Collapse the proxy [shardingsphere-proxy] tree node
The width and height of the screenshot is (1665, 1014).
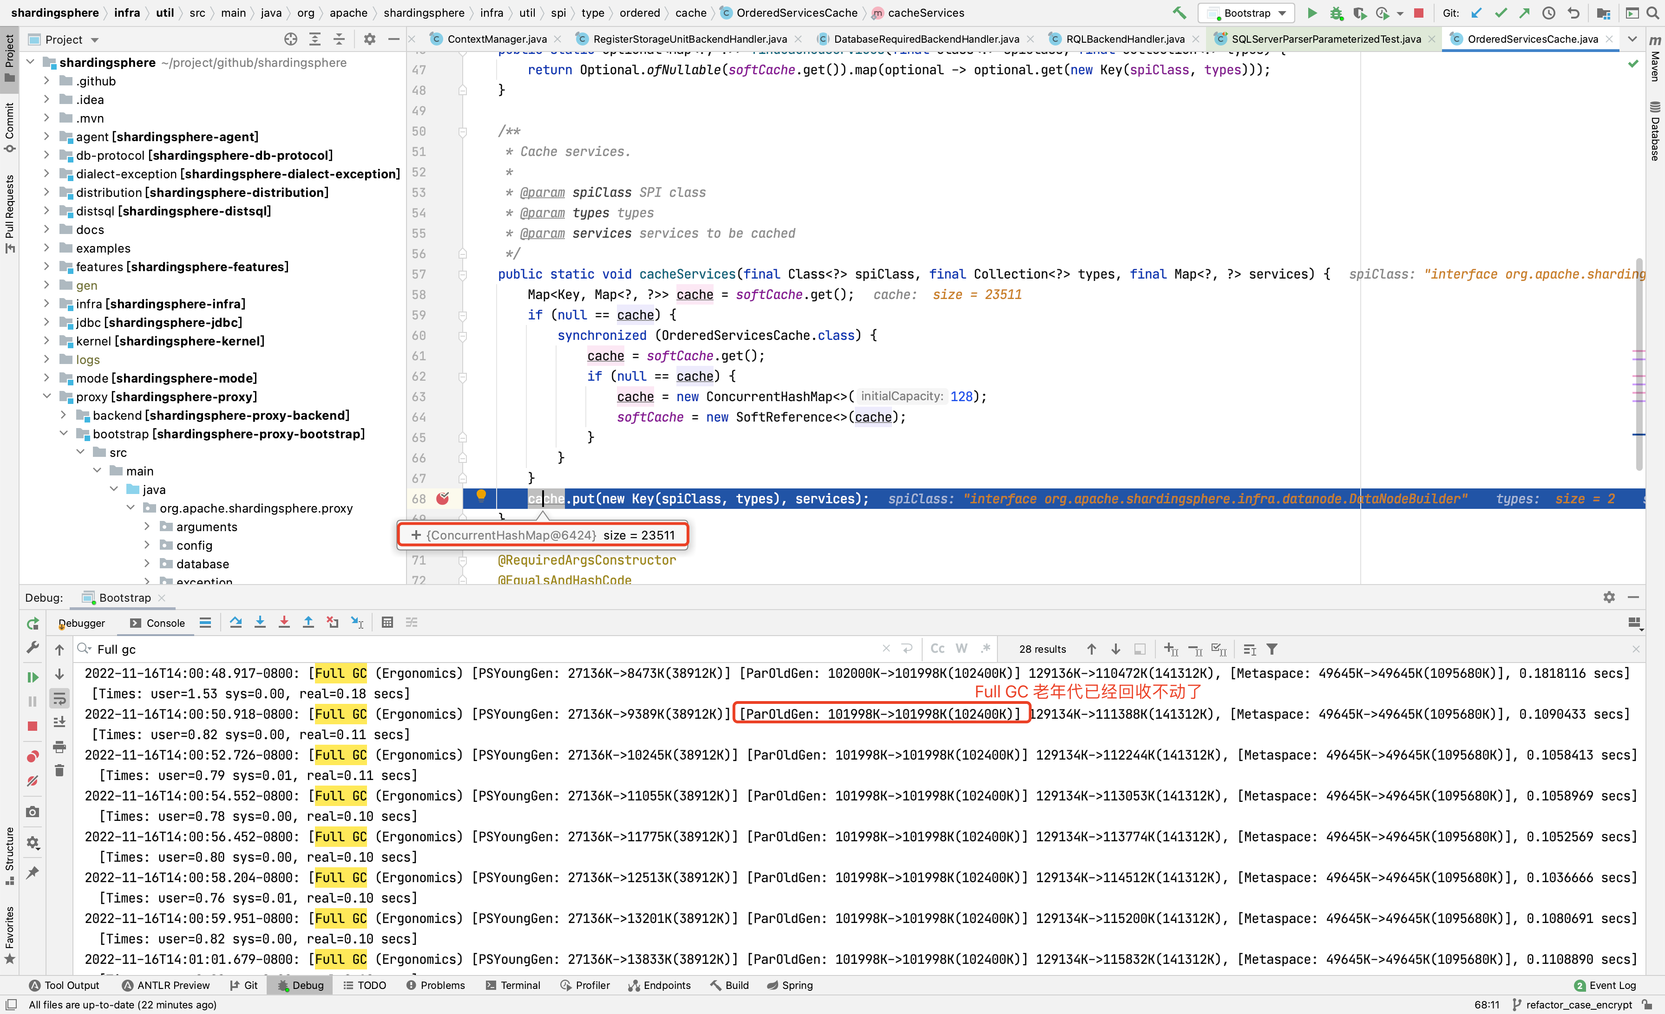tap(46, 397)
